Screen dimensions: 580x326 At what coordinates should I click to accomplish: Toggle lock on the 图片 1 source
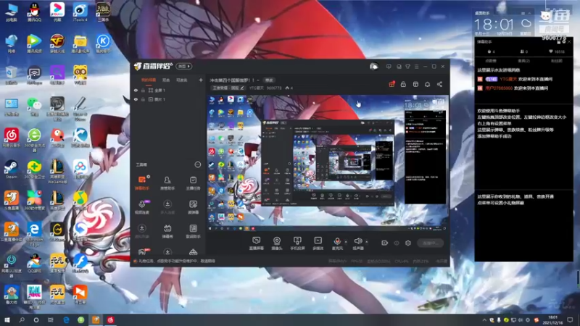click(143, 99)
